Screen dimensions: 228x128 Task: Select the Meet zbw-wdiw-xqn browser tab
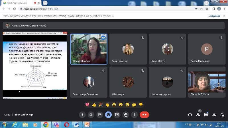point(21,3)
